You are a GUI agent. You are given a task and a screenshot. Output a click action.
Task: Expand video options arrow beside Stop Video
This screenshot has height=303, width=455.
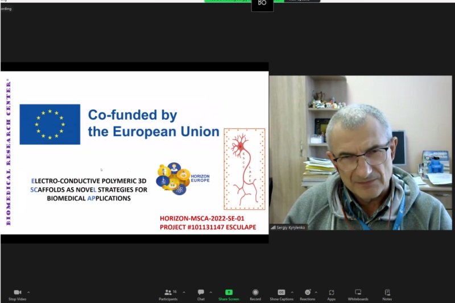[28, 292]
